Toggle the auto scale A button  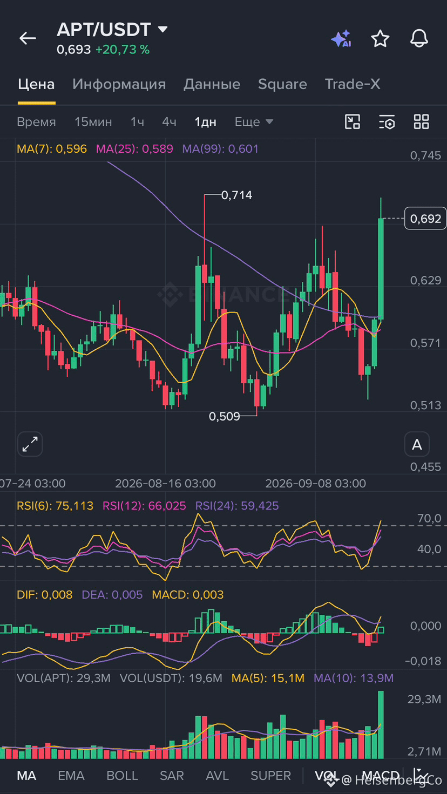pyautogui.click(x=417, y=445)
